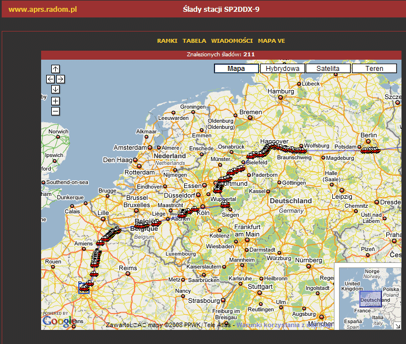Select the boxed car marker near Paris
The height and width of the screenshot is (344, 406).
point(84,288)
